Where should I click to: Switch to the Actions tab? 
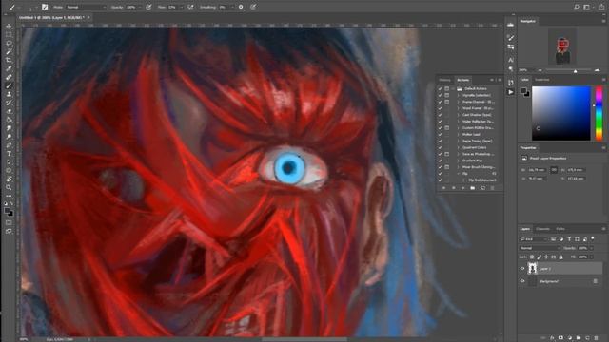point(463,80)
